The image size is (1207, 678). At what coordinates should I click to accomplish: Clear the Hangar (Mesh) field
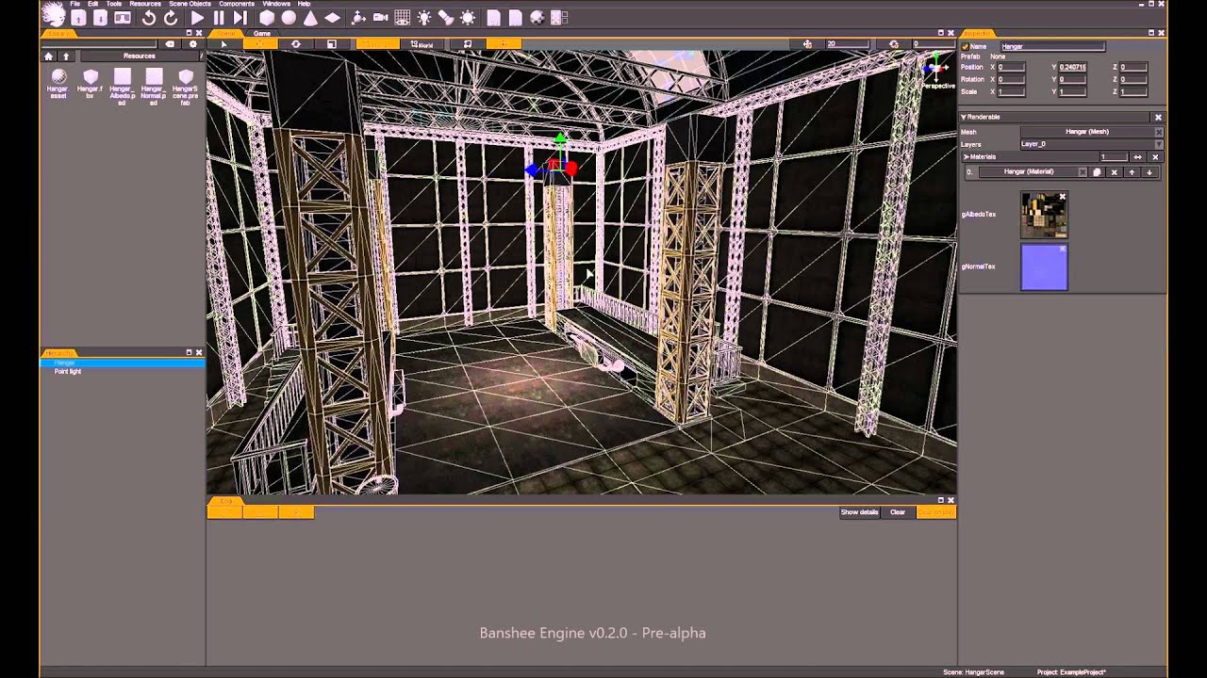coord(1159,132)
